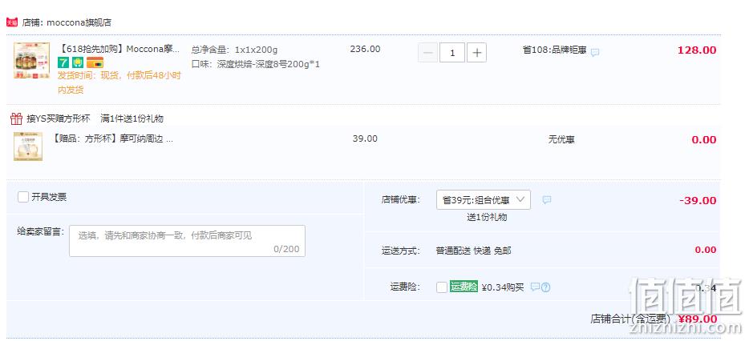Click the gift original price 39.00
749x341 pixels.
click(365, 138)
